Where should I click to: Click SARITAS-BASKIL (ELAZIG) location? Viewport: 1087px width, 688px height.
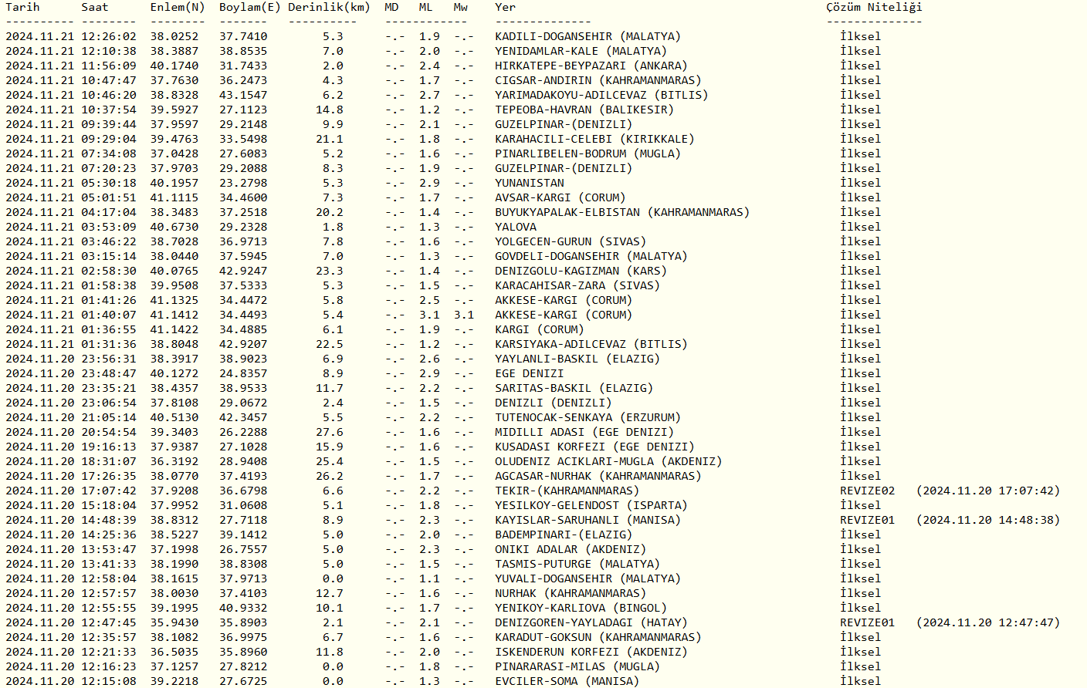point(574,388)
